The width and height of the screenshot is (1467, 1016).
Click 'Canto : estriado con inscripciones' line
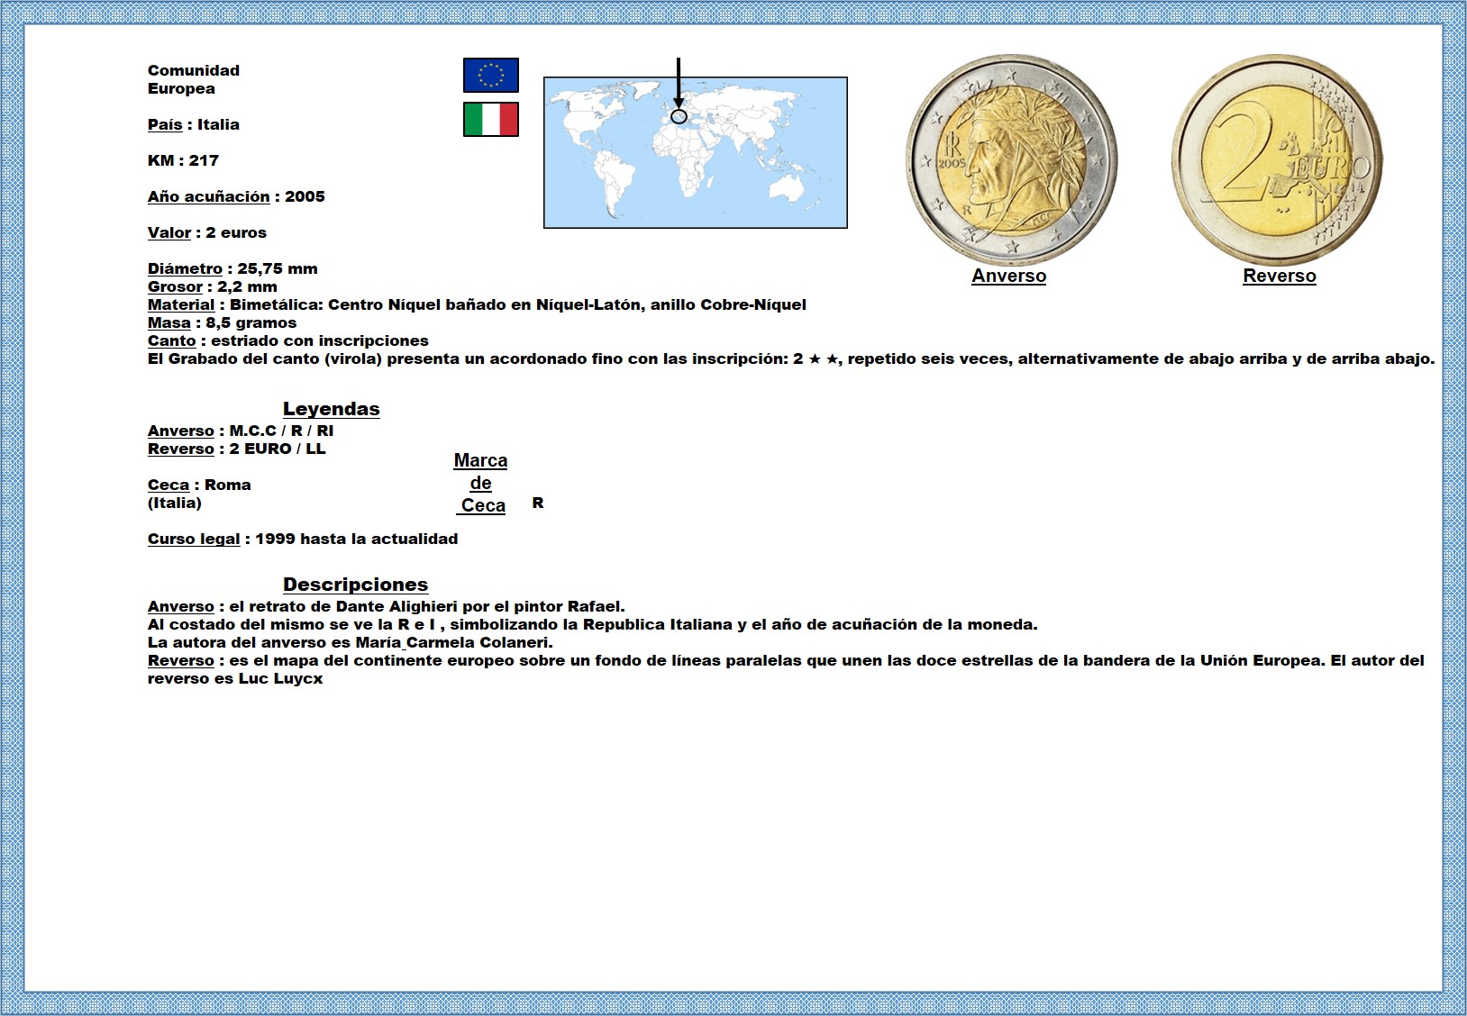[288, 340]
